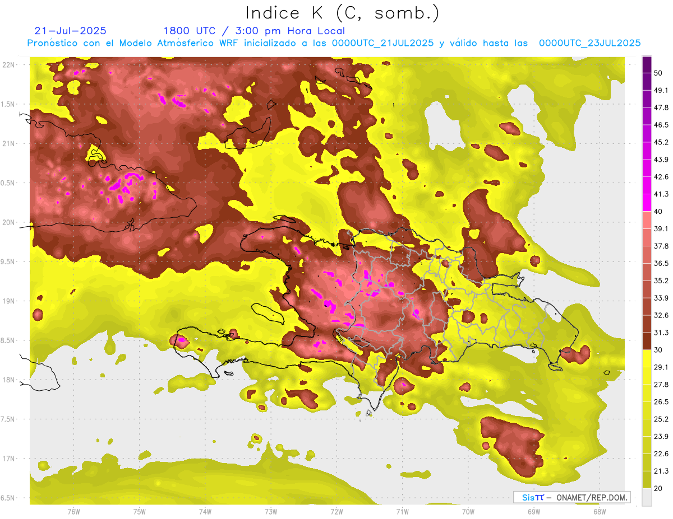This screenshot has height=519, width=673.
Task: Click the 33.9 value on the color scale
Action: (662, 298)
